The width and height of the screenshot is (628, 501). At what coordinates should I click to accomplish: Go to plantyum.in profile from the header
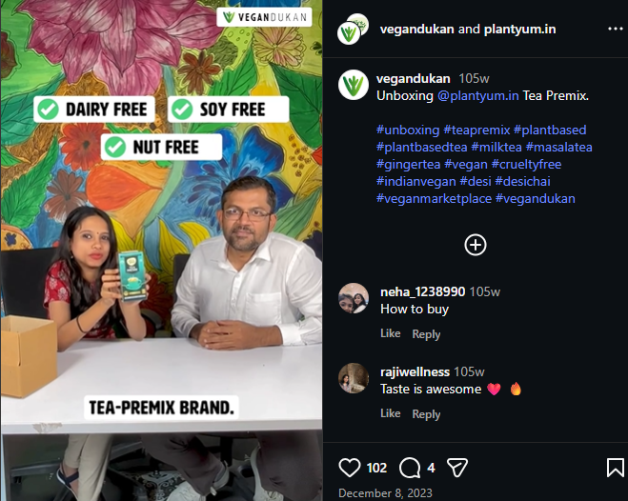pos(520,29)
